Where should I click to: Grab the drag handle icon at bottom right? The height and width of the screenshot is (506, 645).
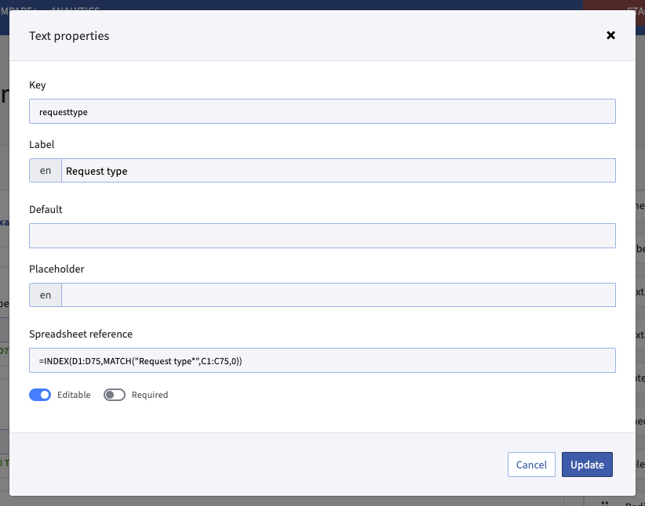click(604, 503)
